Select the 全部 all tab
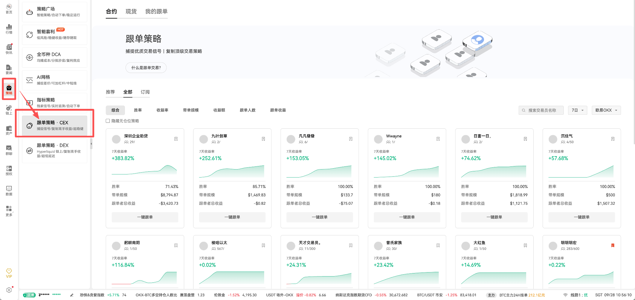The image size is (635, 300). (x=128, y=92)
